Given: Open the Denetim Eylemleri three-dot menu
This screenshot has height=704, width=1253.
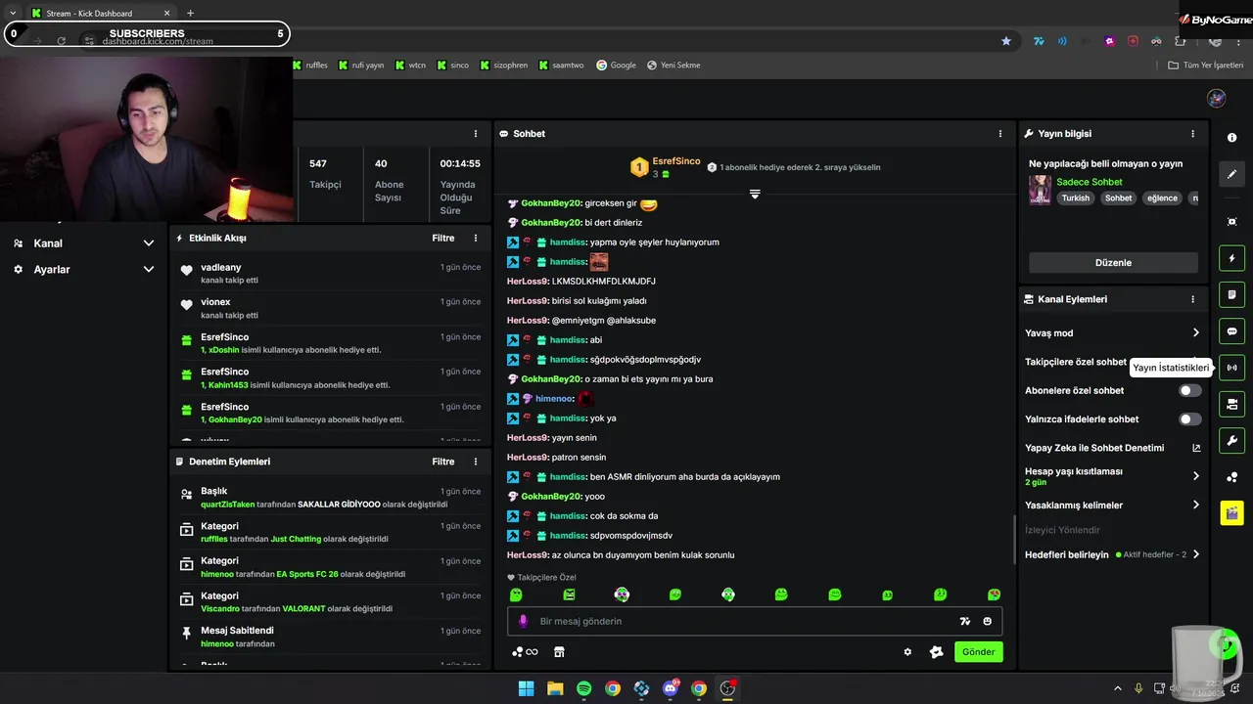Looking at the screenshot, I should (x=476, y=462).
